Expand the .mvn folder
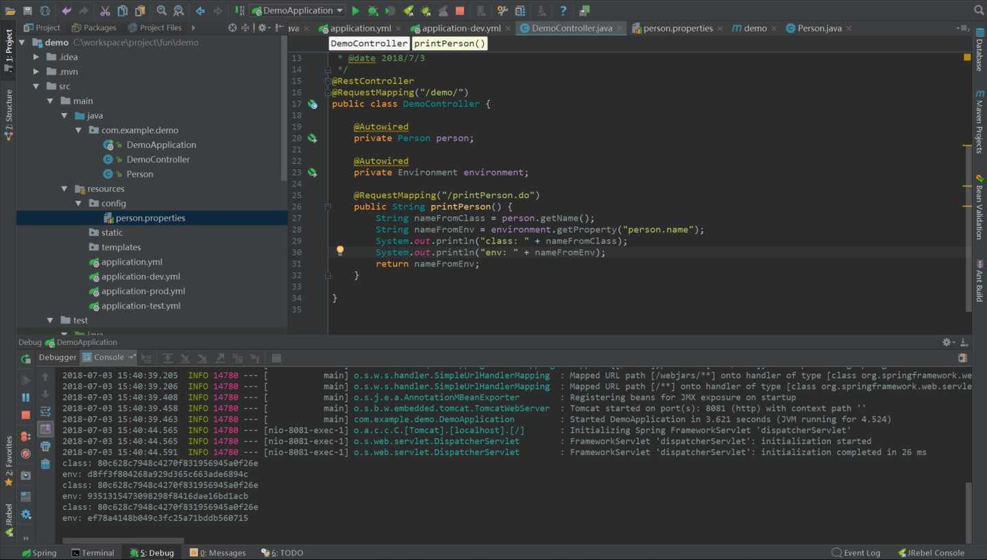This screenshot has width=987, height=560. pyautogui.click(x=36, y=71)
